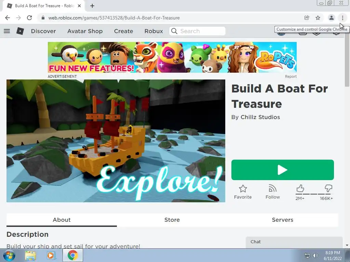This screenshot has height=262, width=350.
Task: Click the taskbar clock showing 8:19 PM
Action: [333, 256]
